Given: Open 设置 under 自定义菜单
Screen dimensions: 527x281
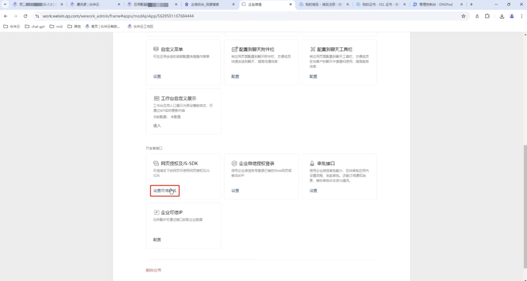Looking at the screenshot, I should [x=157, y=77].
